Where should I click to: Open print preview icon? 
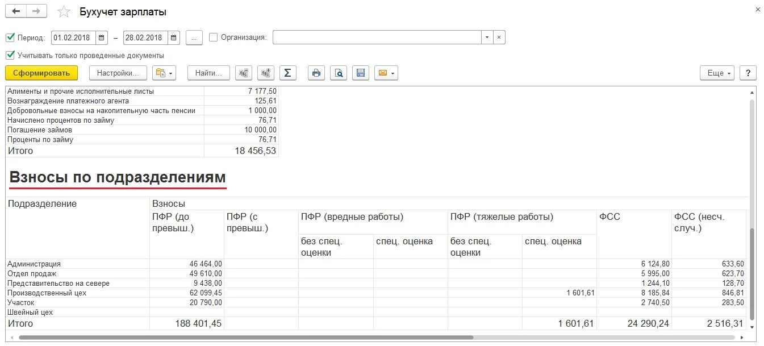(x=339, y=73)
